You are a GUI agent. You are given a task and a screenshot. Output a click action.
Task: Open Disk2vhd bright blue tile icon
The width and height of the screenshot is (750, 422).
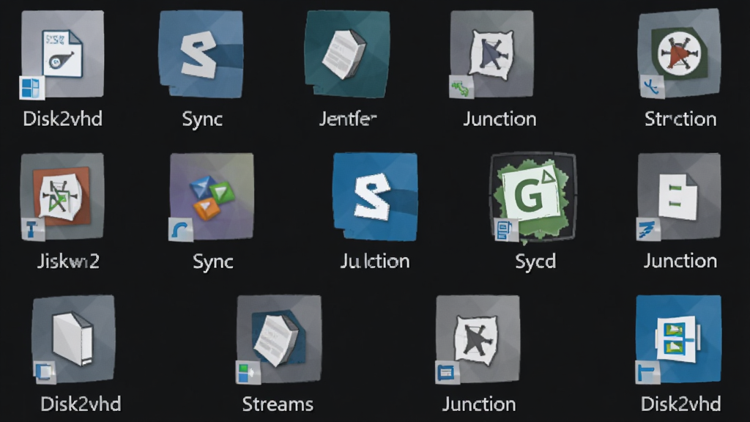678,338
